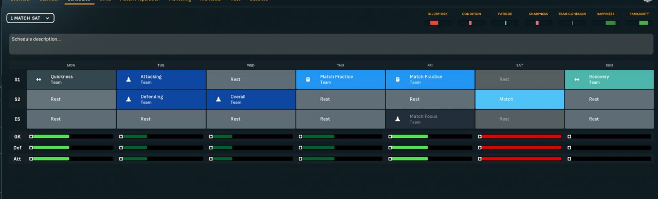Click the Att intensity bar on Friday

[432, 159]
